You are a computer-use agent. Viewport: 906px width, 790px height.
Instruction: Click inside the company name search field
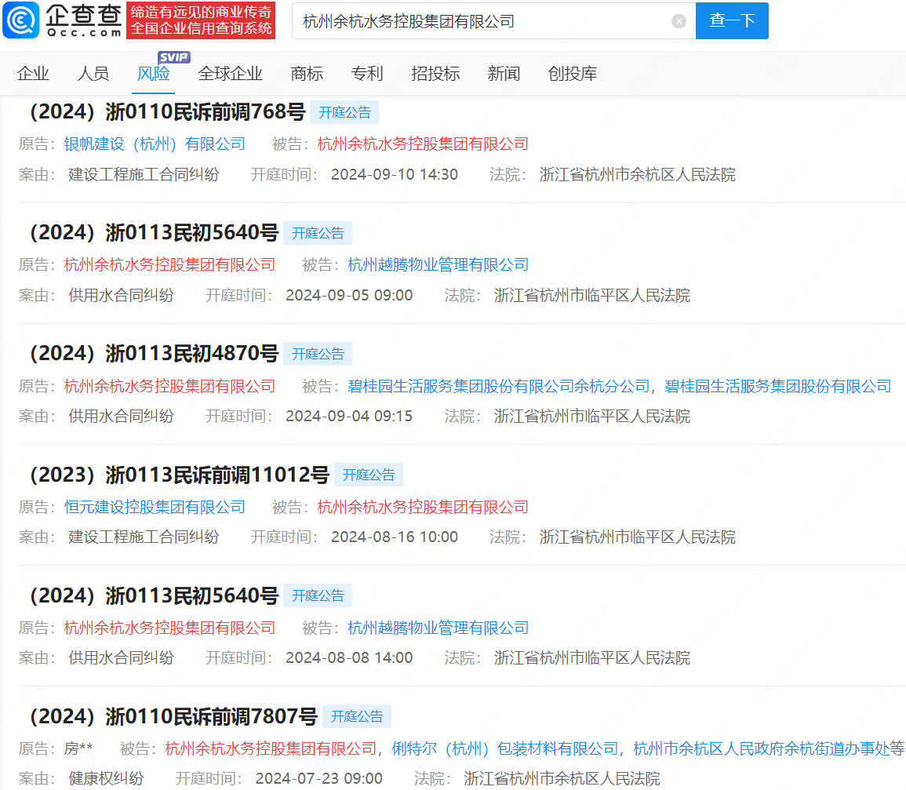[x=471, y=21]
